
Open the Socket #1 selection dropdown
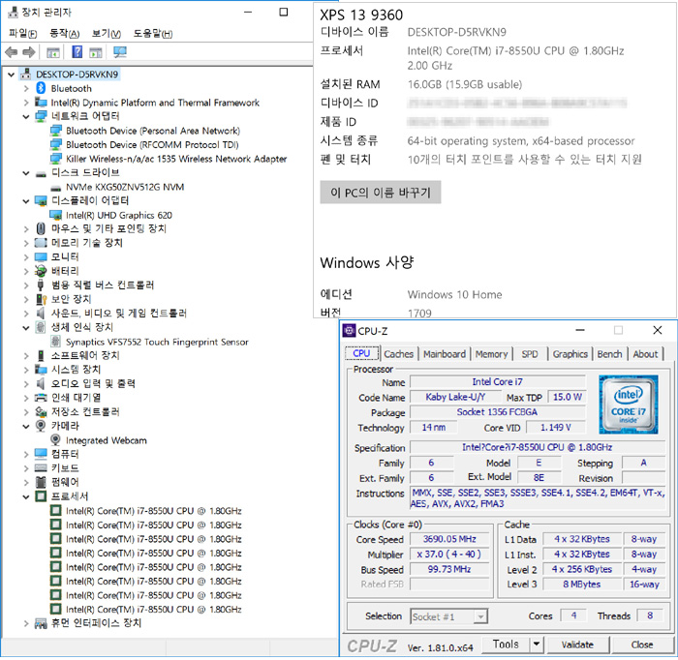point(480,616)
